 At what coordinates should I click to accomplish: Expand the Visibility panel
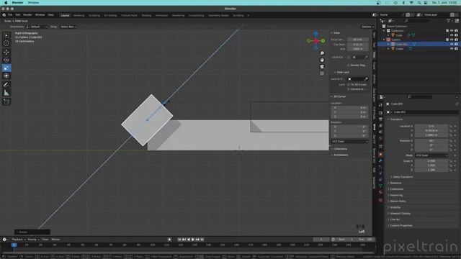click(x=395, y=207)
